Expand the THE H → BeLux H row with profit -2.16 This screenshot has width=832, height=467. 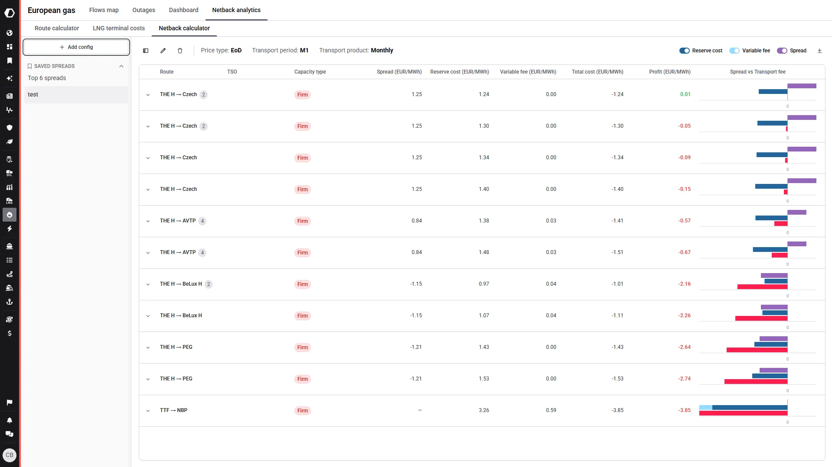148,284
